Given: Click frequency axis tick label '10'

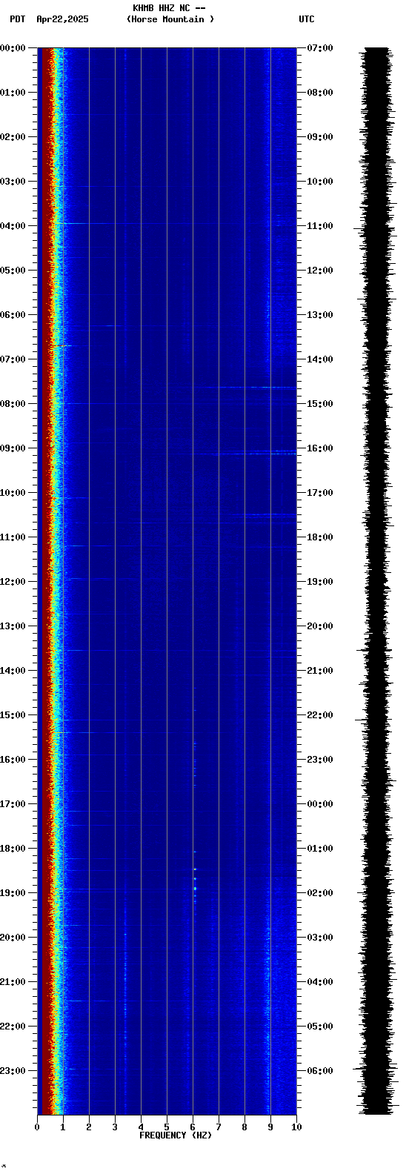Looking at the screenshot, I should (x=296, y=1127).
